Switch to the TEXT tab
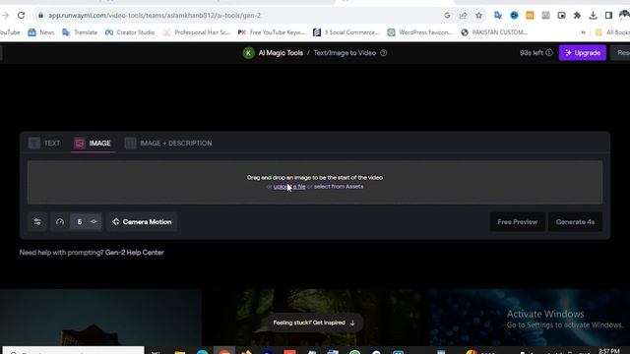 point(44,143)
